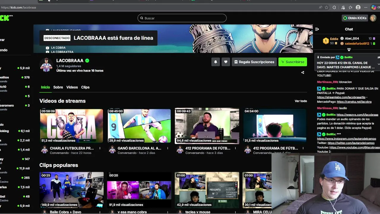Open LACOBRAAA channel avatar
Image resolution: width=380 pixels, height=214 pixels.
coord(46,65)
